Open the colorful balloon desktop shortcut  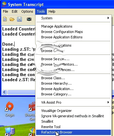click(x=32, y=131)
